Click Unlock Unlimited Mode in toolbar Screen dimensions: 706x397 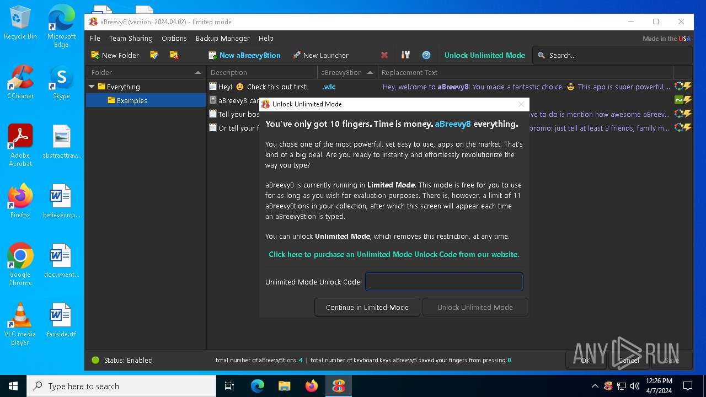[x=485, y=55]
